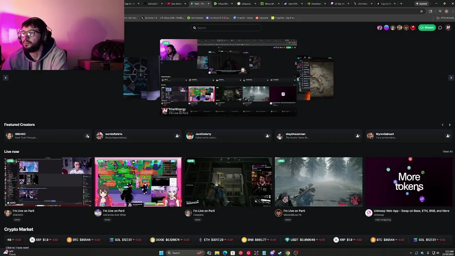Click the Cewpins channel name below its stream
The width and height of the screenshot is (455, 256).
pyautogui.click(x=198, y=215)
